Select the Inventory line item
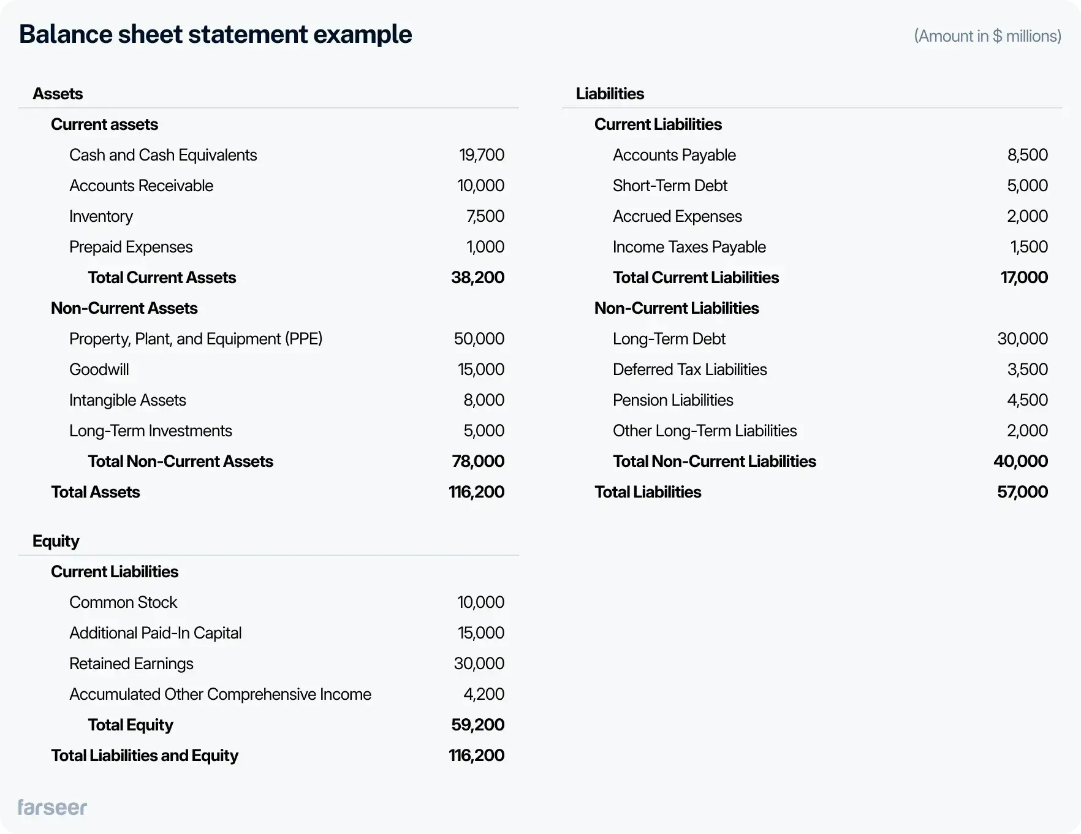Image resolution: width=1081 pixels, height=834 pixels. coord(101,216)
